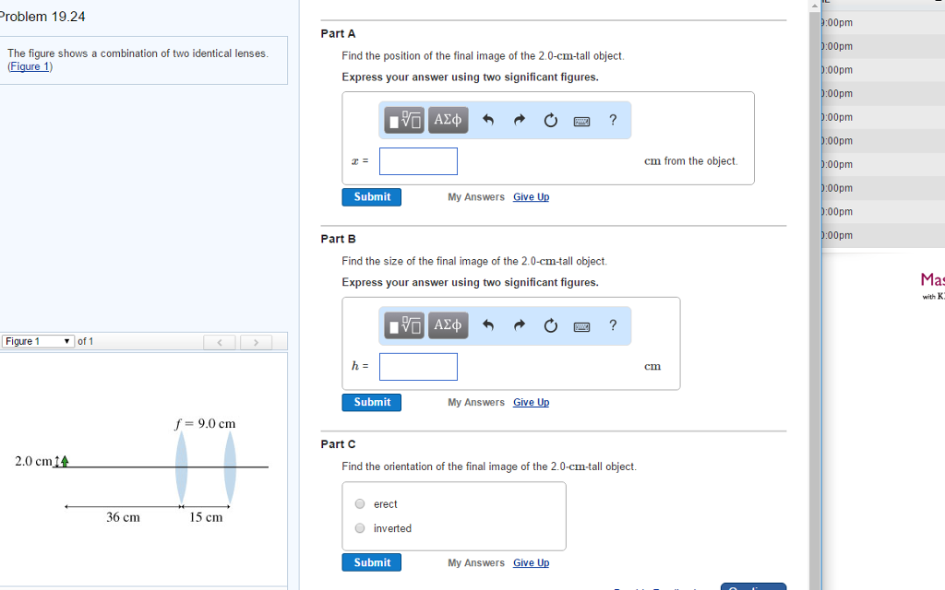Submit the Part C orientation choice

click(x=371, y=561)
